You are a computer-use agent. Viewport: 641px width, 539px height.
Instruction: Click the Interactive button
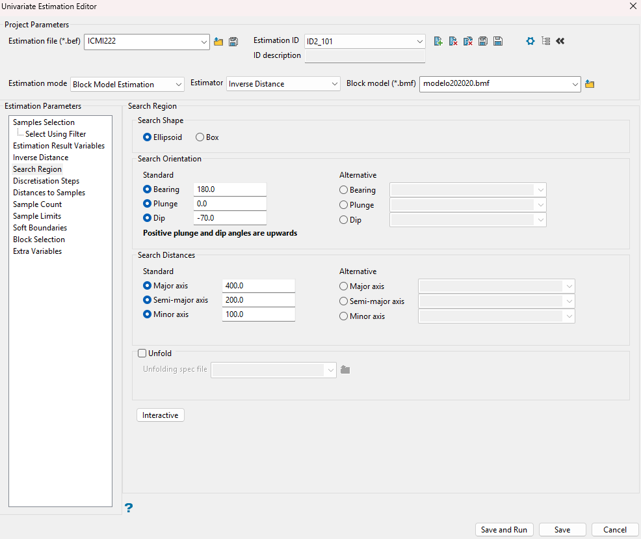pos(160,415)
